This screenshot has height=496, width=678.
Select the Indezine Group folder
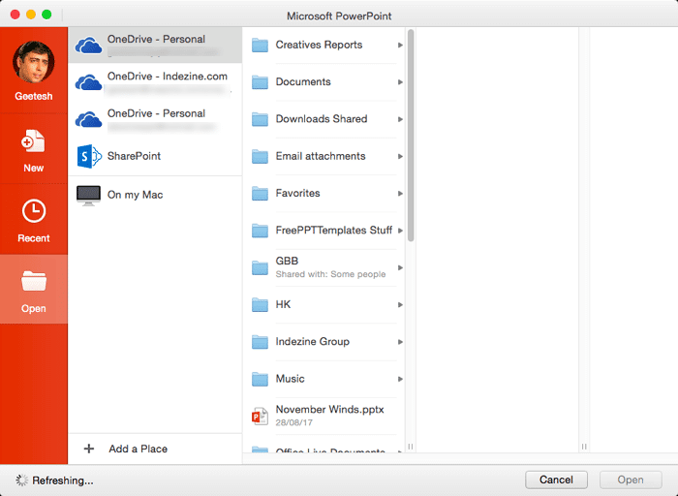[312, 342]
